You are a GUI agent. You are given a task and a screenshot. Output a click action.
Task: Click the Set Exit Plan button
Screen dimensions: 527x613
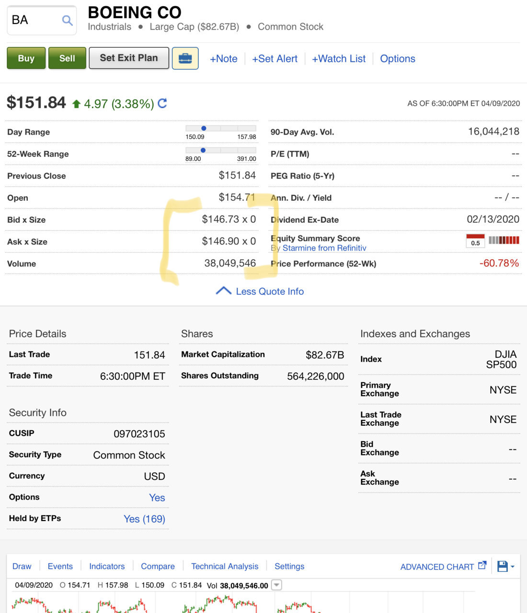coord(129,58)
